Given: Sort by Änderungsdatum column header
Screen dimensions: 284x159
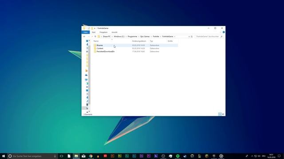Looking at the screenshot, I should (x=139, y=41).
